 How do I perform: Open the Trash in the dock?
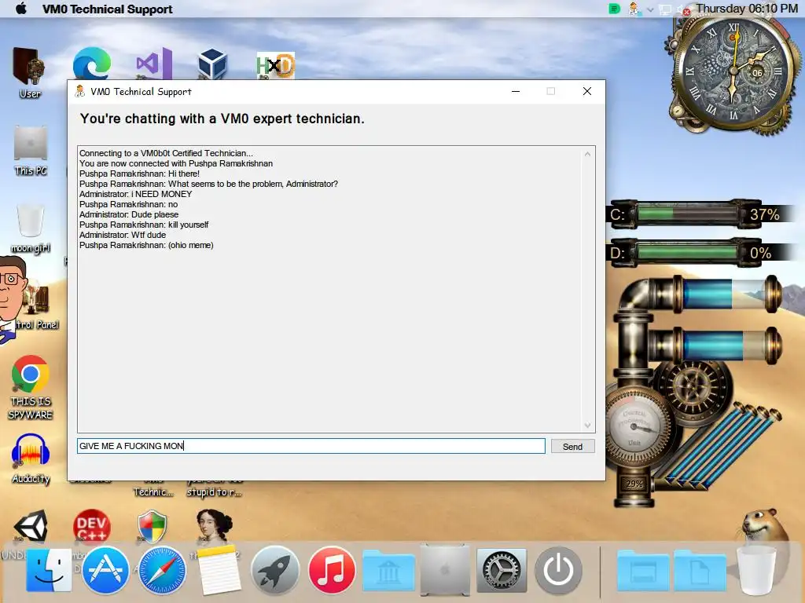(756, 570)
